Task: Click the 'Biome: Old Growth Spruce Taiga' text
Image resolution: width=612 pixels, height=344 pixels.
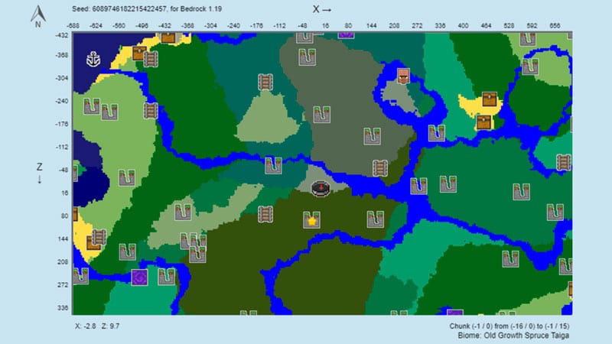Action: point(513,336)
